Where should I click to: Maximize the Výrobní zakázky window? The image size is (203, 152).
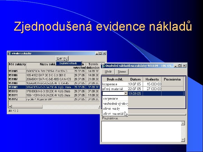click(x=100, y=53)
